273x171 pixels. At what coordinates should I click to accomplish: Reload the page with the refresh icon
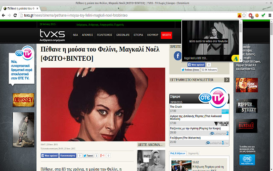15,15
